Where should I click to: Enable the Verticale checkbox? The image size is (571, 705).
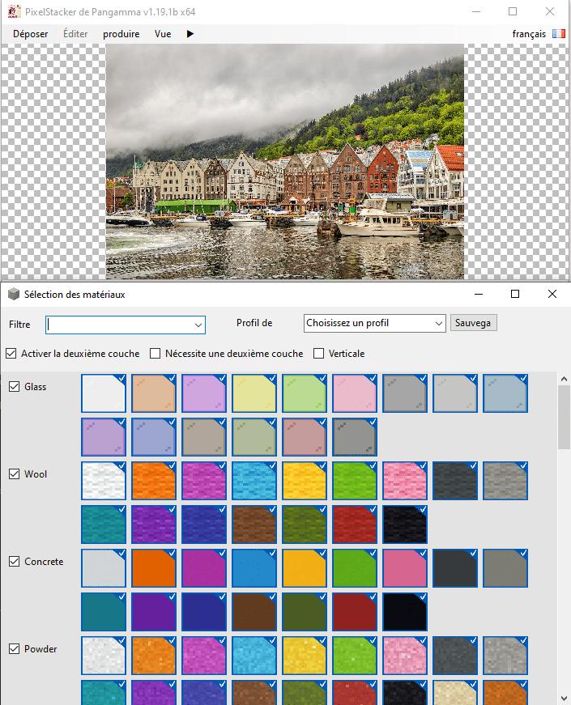pos(318,354)
